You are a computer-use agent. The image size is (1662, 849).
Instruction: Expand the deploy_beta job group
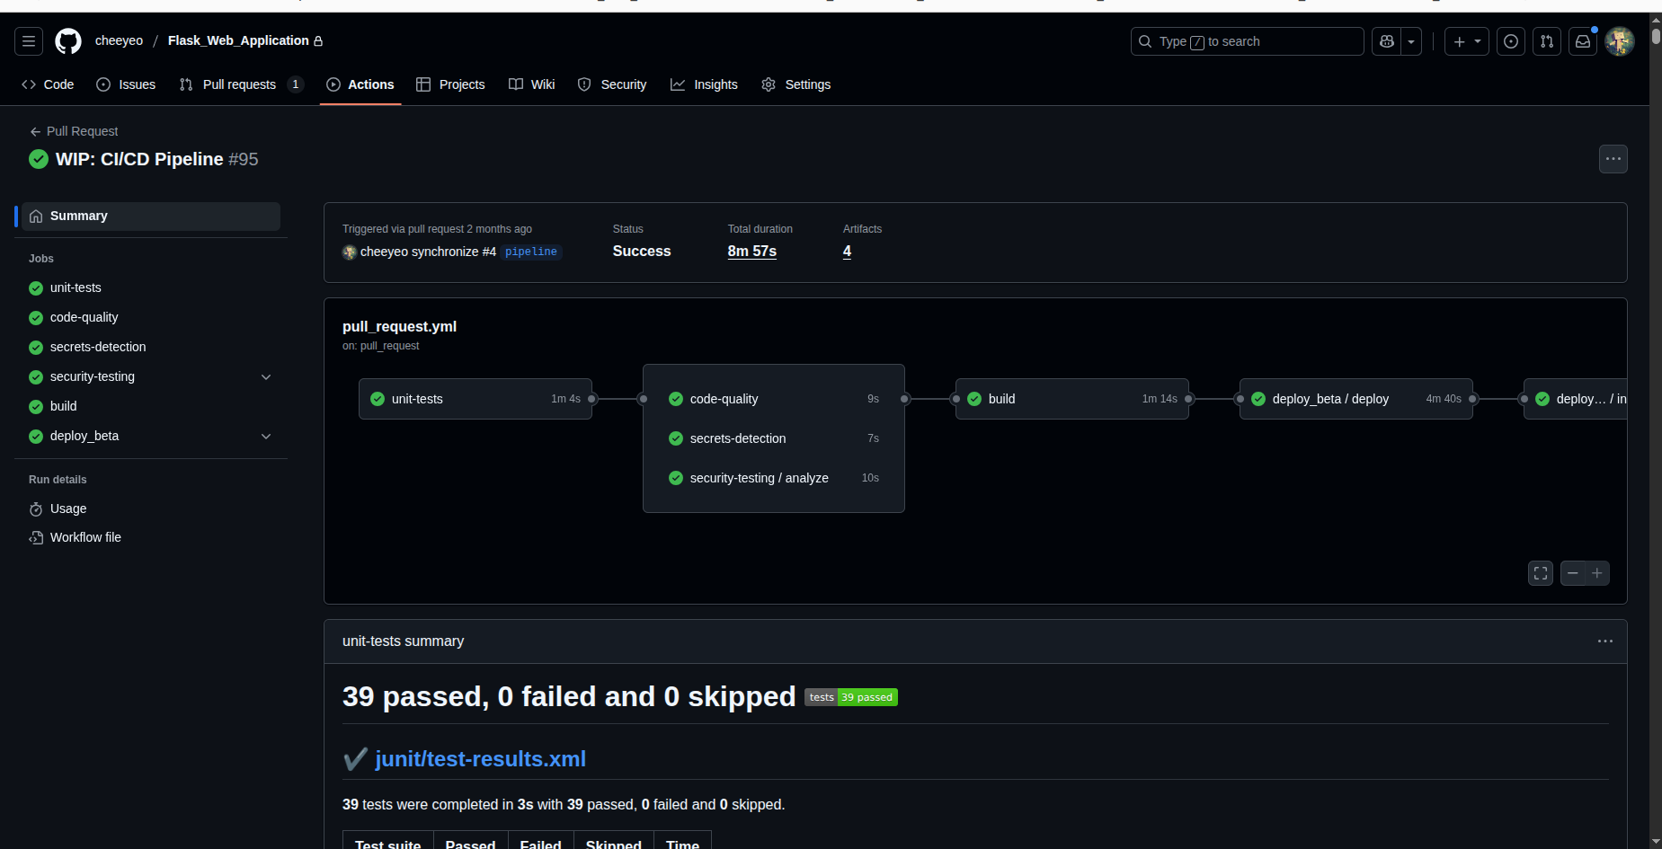pos(266,437)
